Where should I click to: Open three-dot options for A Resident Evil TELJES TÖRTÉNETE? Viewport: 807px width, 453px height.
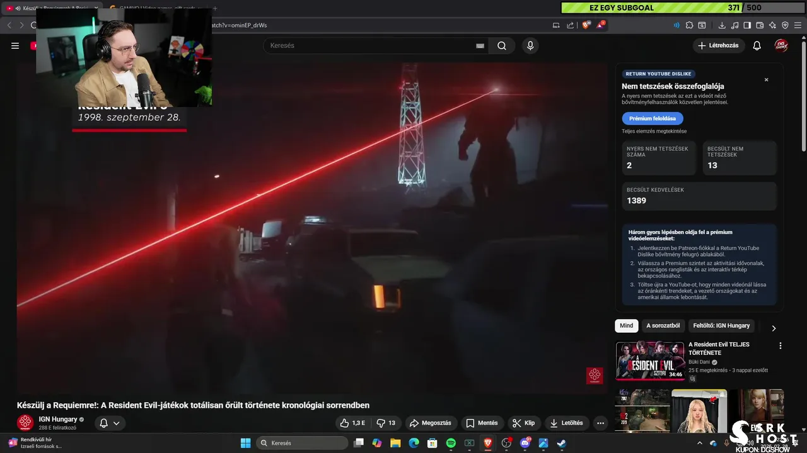click(x=781, y=345)
